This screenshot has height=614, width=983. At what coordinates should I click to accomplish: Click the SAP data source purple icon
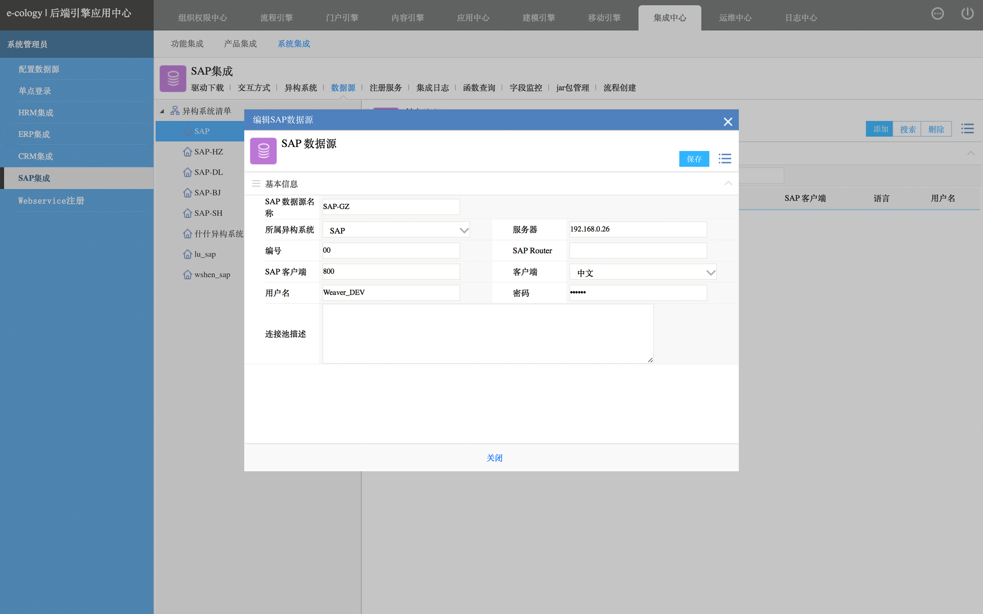[263, 151]
